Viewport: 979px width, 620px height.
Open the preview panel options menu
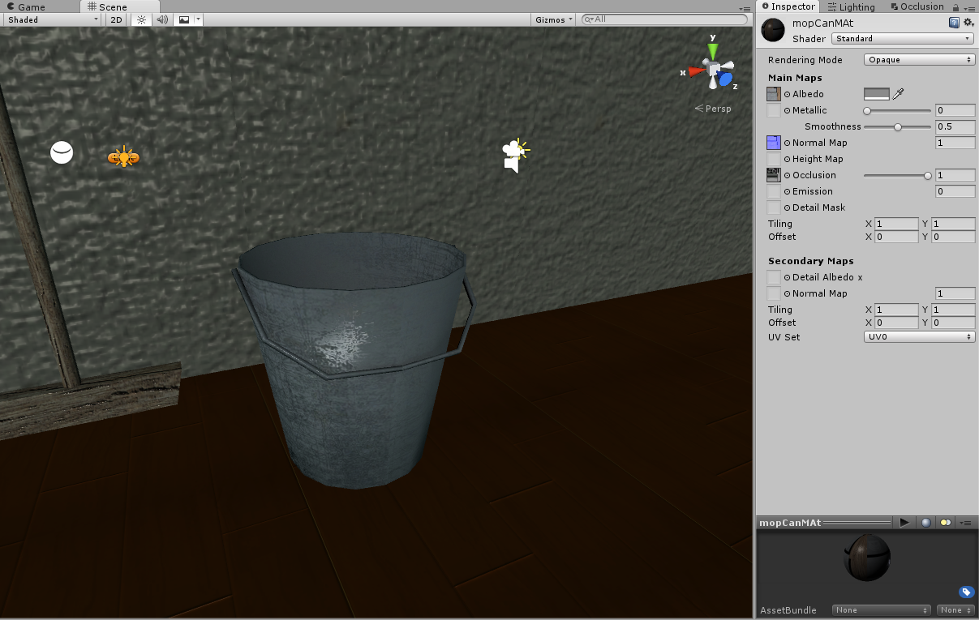click(x=967, y=523)
